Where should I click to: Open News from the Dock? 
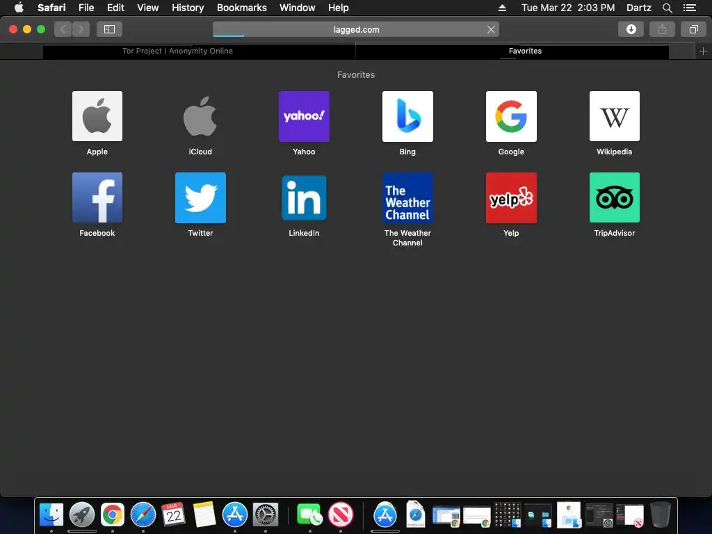341,515
